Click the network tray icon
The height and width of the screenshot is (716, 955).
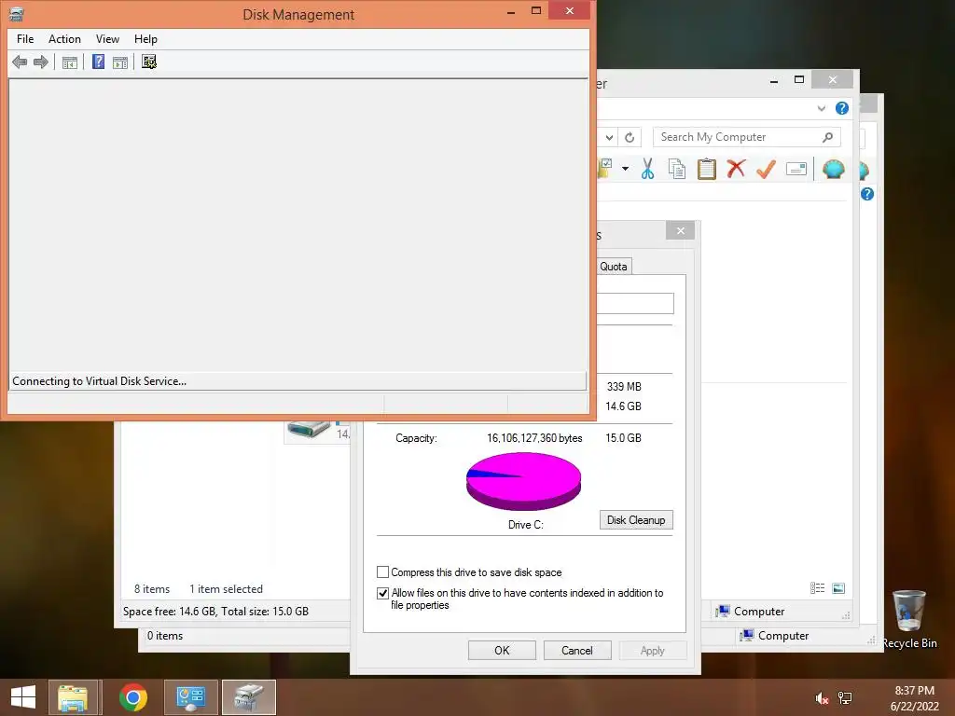click(845, 698)
